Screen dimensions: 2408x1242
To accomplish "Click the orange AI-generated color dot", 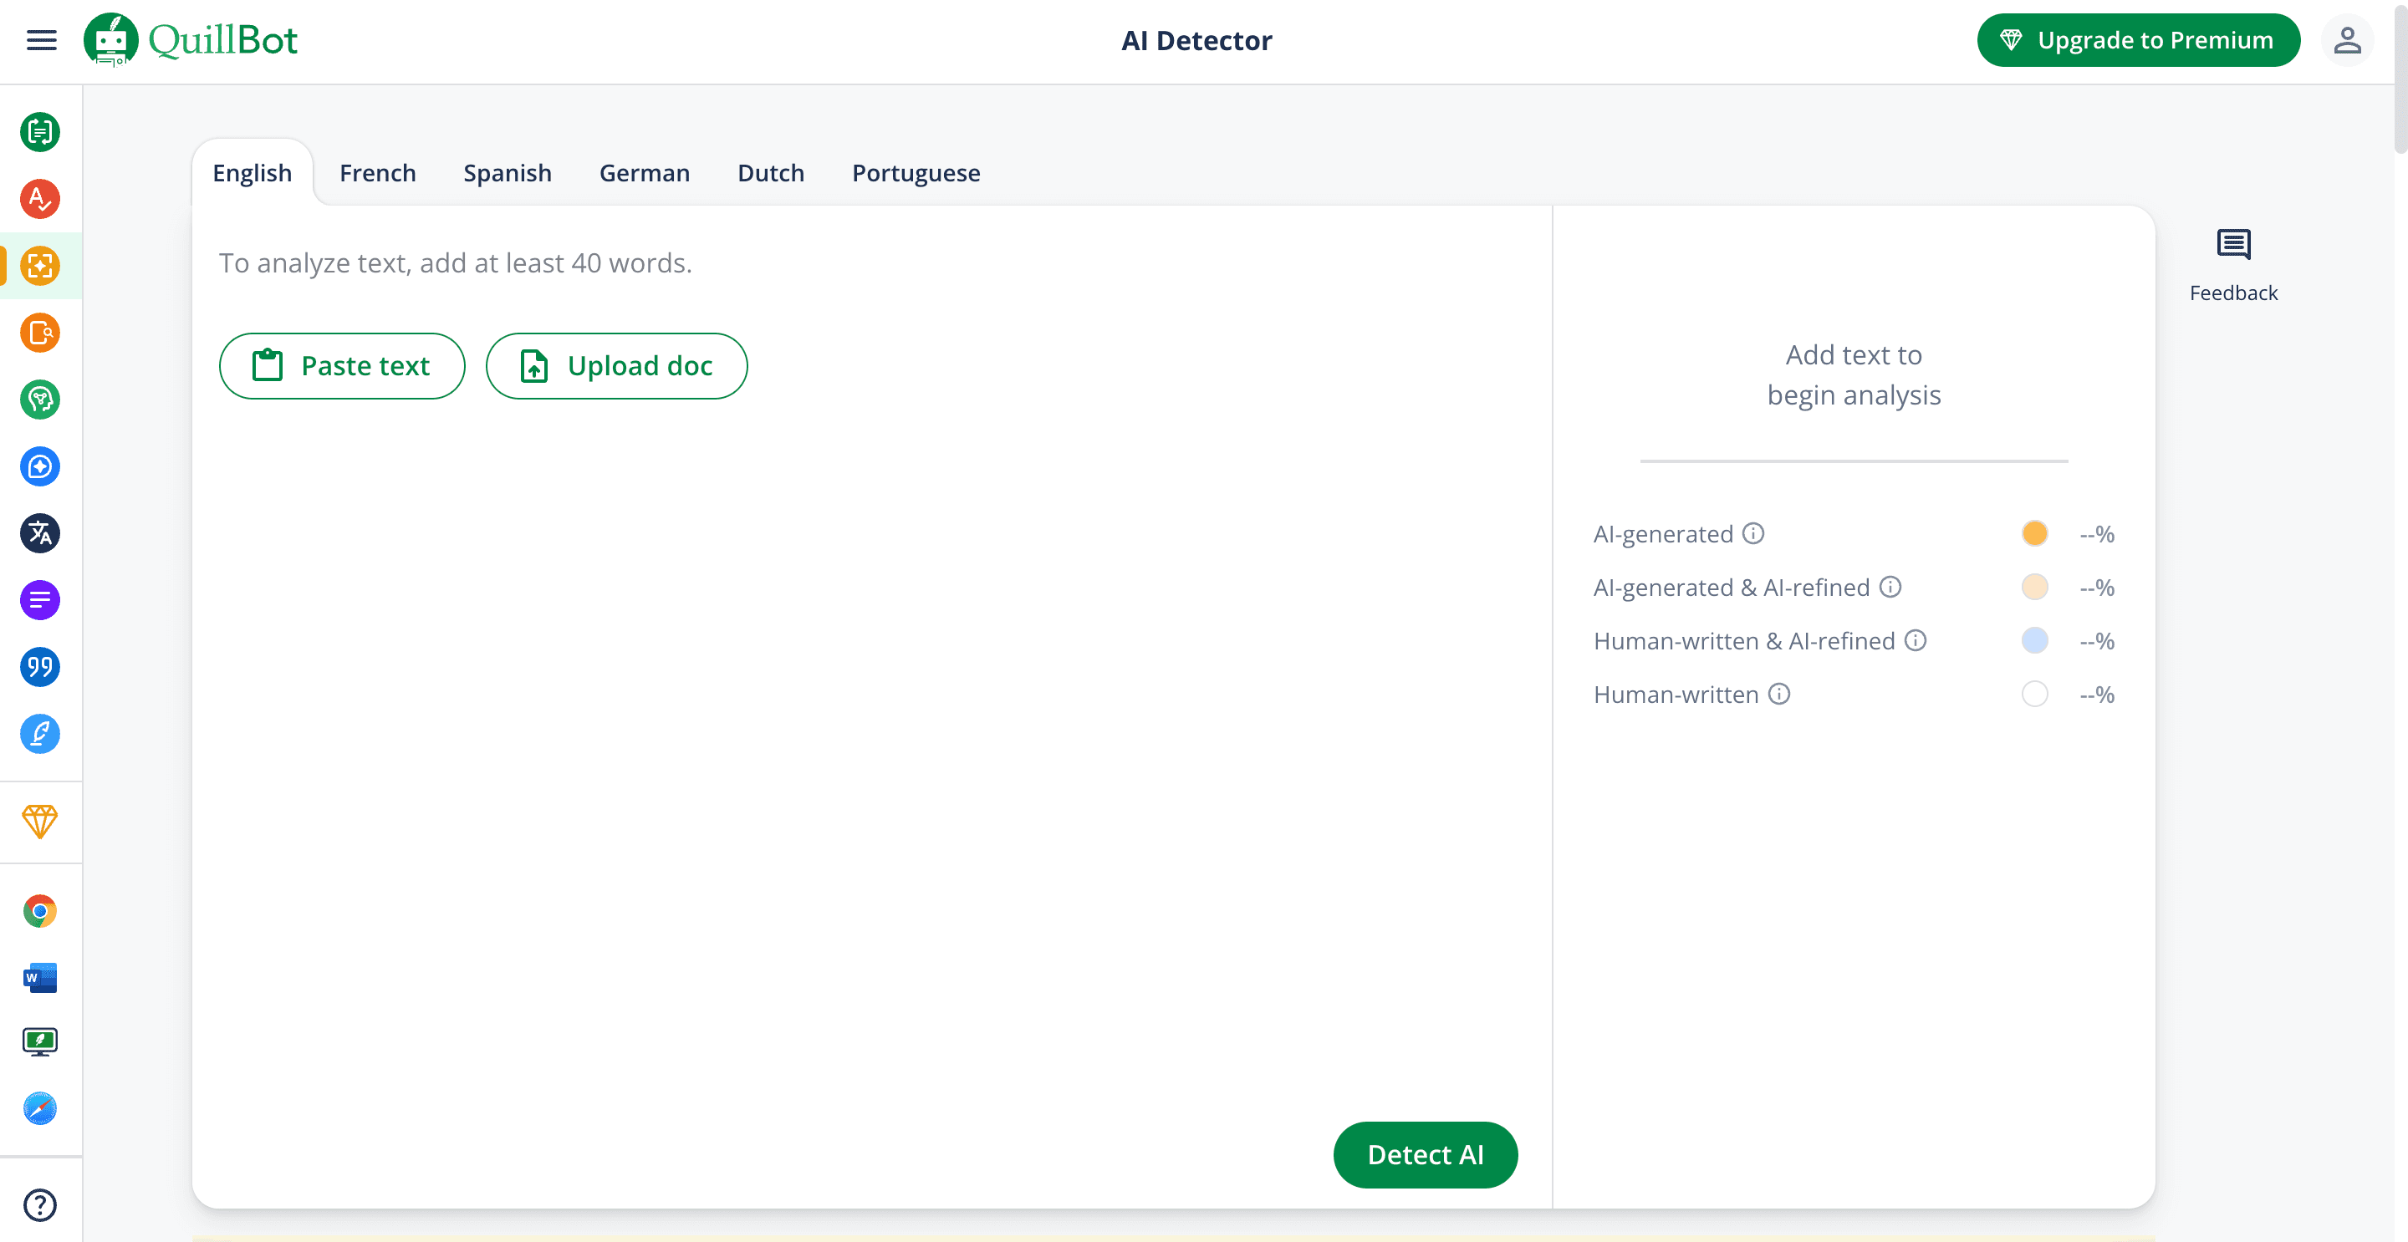I will click(2034, 533).
